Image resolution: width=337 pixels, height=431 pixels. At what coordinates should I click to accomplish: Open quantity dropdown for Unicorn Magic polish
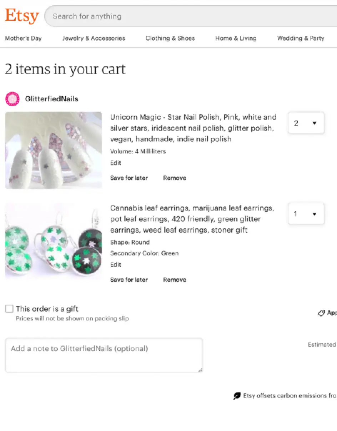coord(306,123)
